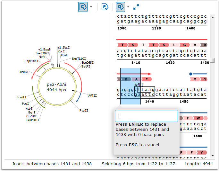Select the +1,BsgI enzyme label on map
This screenshot has height=171, width=219.
point(44,50)
